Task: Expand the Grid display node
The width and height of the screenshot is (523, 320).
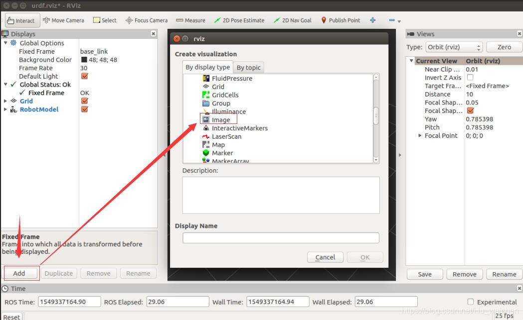Action: coord(5,101)
